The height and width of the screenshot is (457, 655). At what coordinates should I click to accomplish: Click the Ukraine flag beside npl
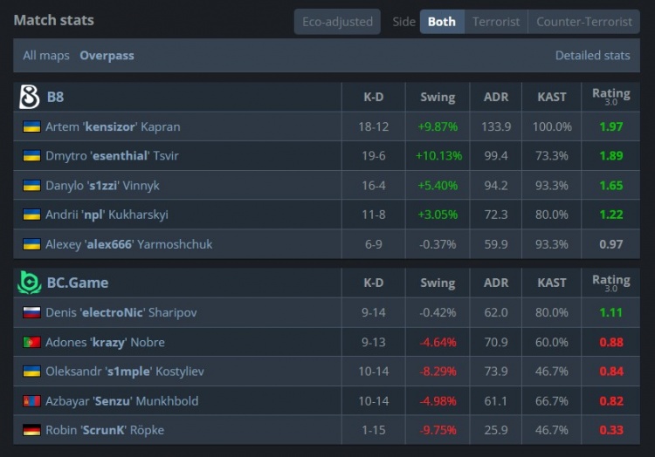(x=31, y=215)
